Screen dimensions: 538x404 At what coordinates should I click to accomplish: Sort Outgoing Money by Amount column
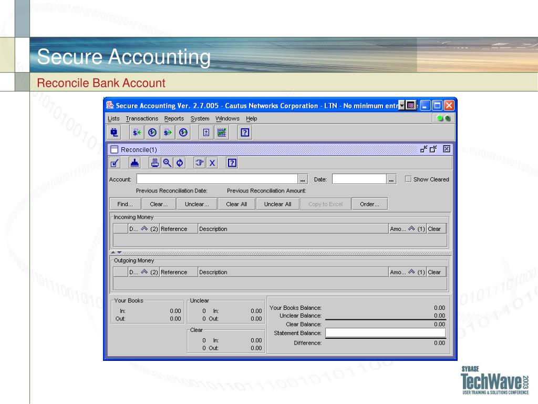pos(407,272)
